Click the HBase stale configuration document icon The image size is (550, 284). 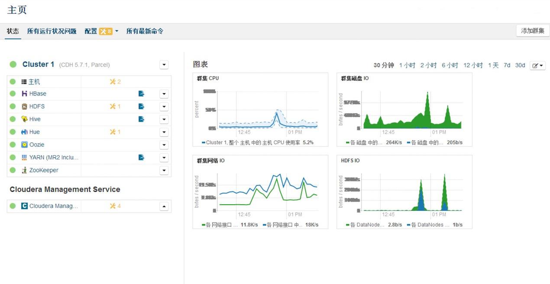pyautogui.click(x=141, y=94)
